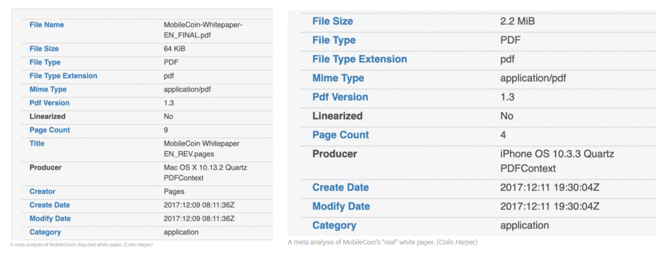Click the Mime Type link in right table
This screenshot has width=667, height=255.
pos(338,78)
